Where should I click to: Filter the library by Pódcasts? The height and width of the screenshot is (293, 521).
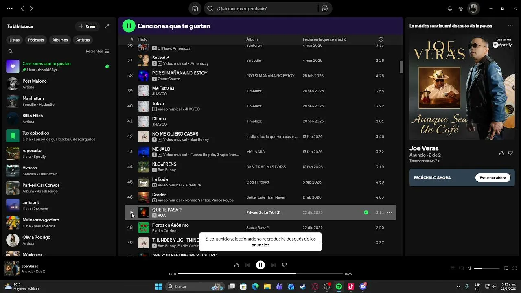[x=36, y=40]
